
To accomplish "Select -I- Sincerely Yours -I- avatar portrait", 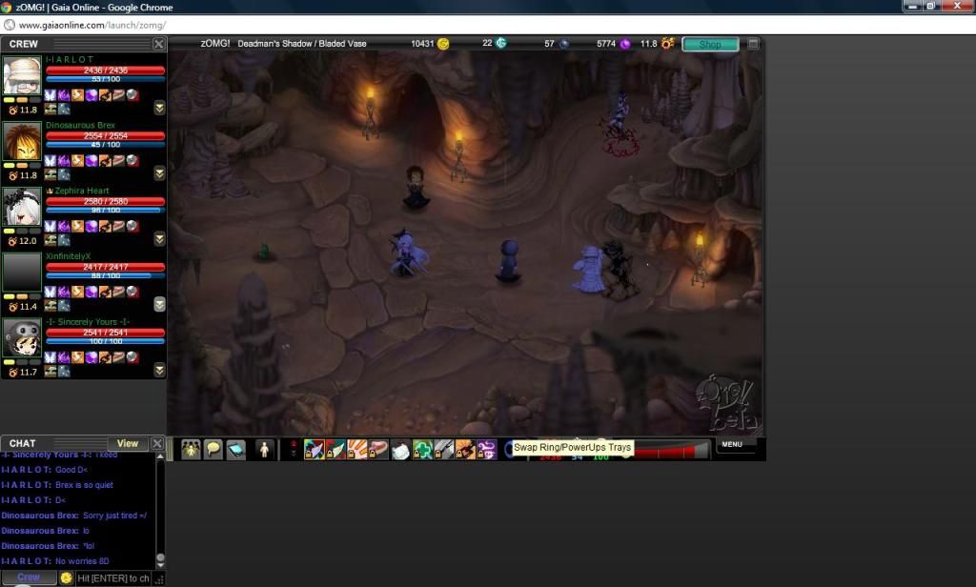I will (22, 338).
